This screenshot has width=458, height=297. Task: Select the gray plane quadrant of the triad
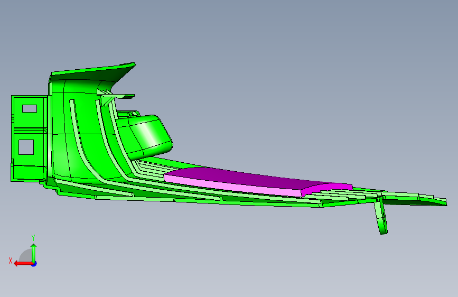point(25,256)
